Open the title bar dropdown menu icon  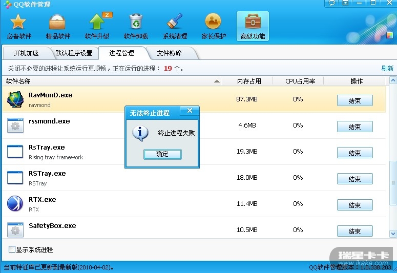(x=345, y=3)
